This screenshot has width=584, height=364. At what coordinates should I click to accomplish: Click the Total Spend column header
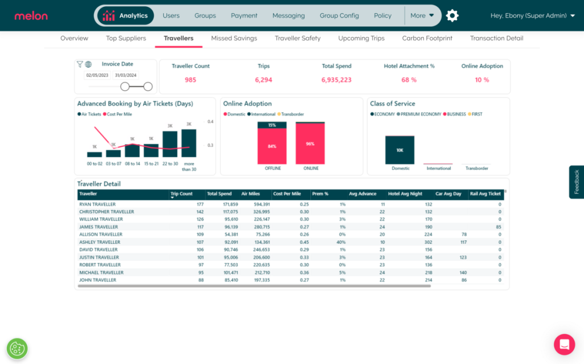coord(219,194)
